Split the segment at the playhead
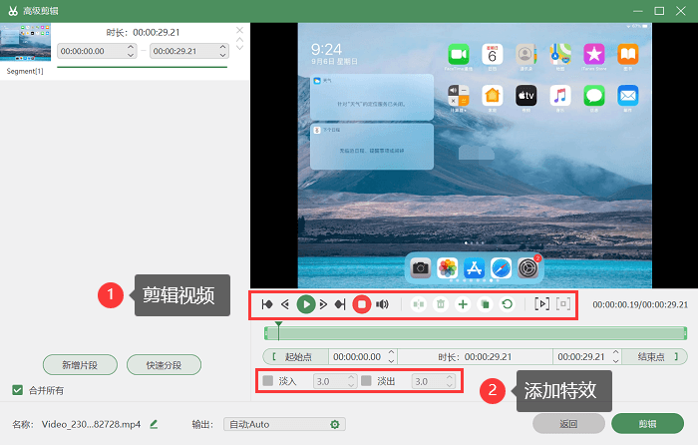Screen dimensions: 698x445 [x=419, y=304]
